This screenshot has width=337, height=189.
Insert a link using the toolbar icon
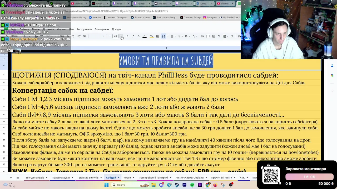202,36
